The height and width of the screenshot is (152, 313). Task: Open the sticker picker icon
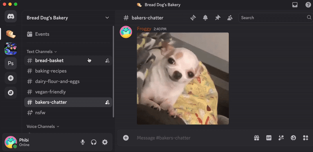coord(281,138)
